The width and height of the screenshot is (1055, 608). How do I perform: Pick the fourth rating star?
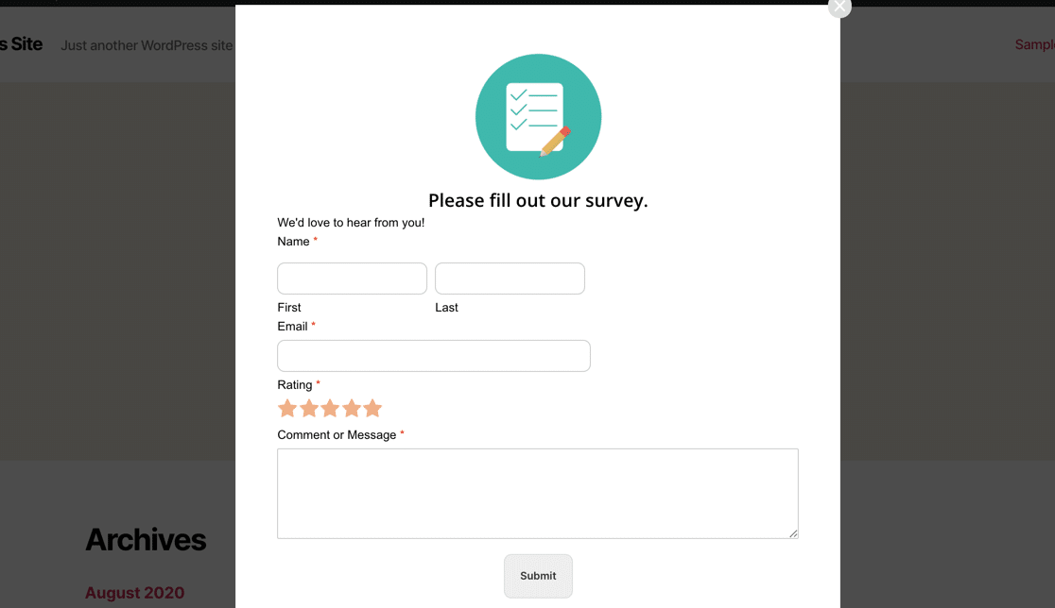coord(352,408)
